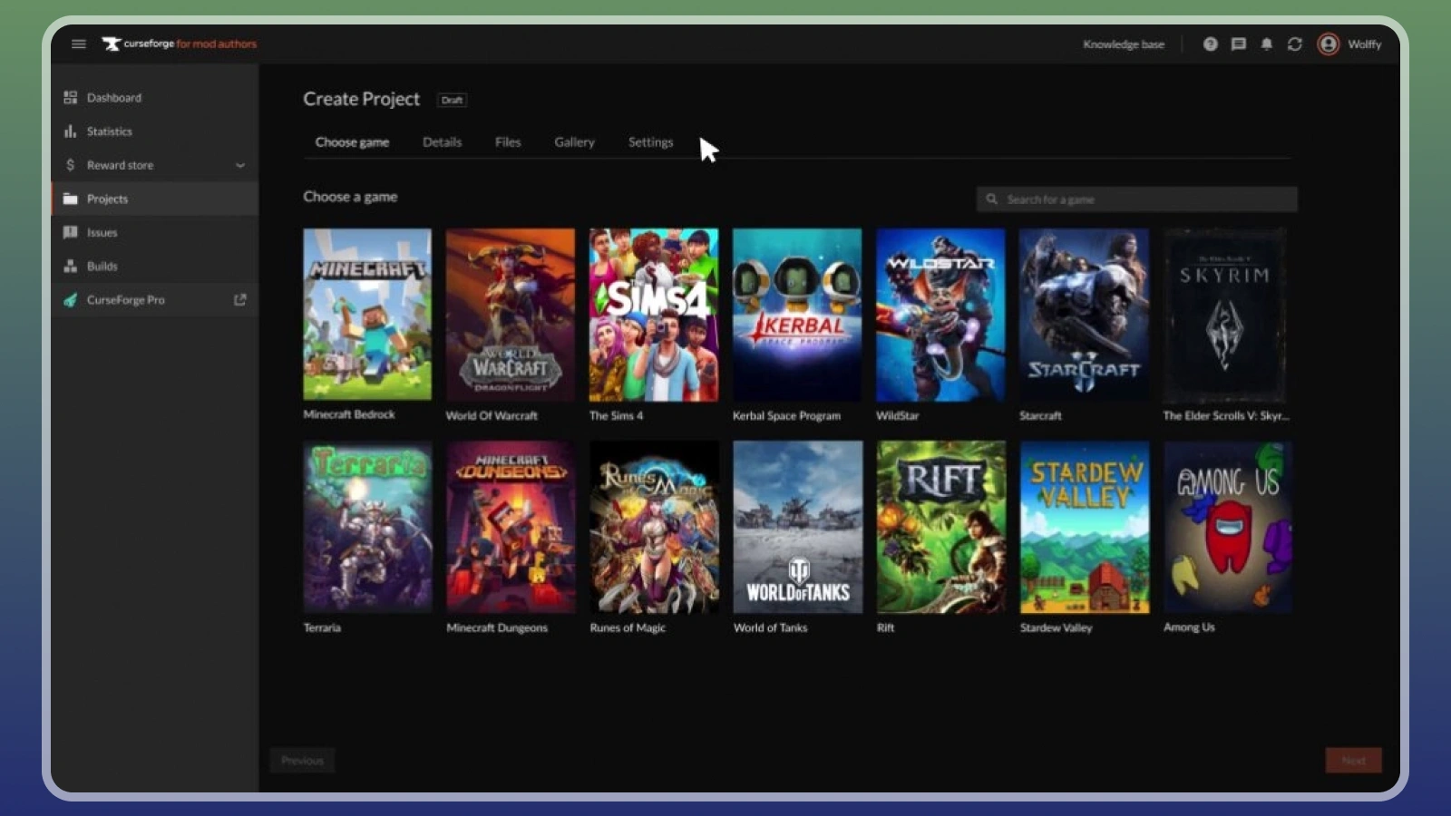This screenshot has width=1451, height=816.
Task: Click the Statistics bar chart icon
Action: (70, 131)
